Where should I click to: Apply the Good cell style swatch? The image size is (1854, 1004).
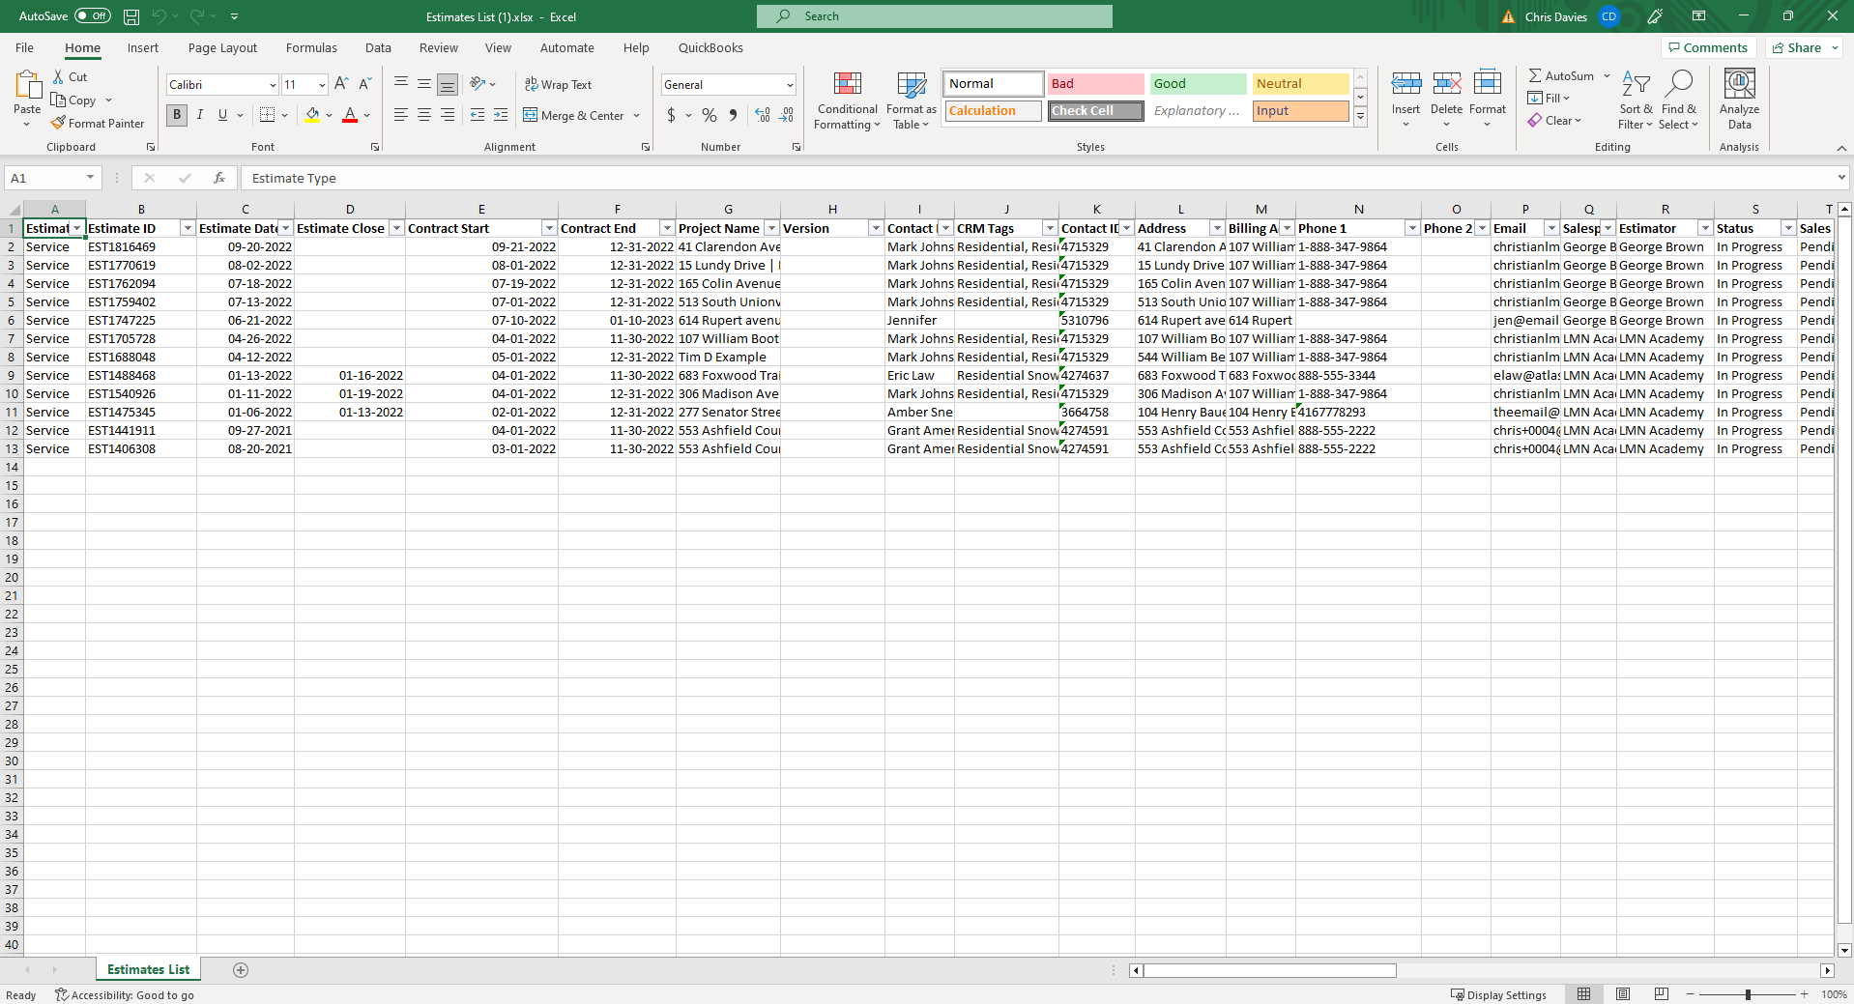1197,84
